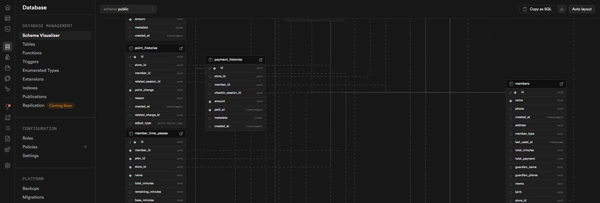Download the schema with the download icon
This screenshot has height=203, width=600.
(x=562, y=9)
